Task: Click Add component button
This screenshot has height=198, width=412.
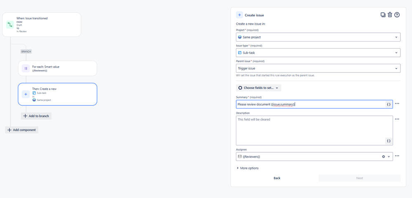Action: point(22,130)
